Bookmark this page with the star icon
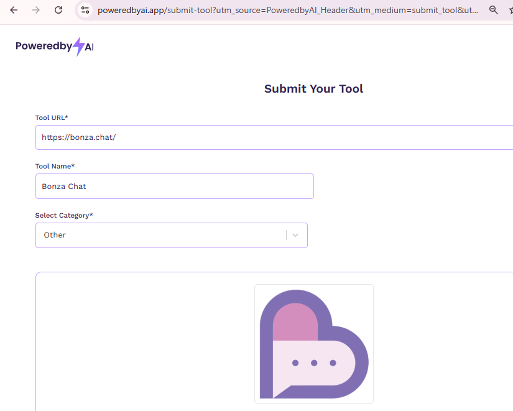The height and width of the screenshot is (411, 513). [x=510, y=10]
